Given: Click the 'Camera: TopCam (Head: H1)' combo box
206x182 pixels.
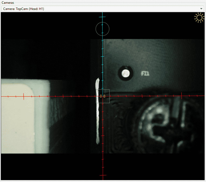Looking at the screenshot, I should [x=102, y=9].
